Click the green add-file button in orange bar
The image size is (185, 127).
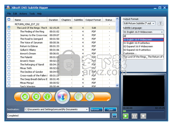36,97
